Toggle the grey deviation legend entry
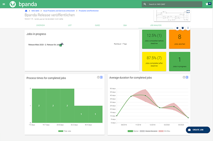 point(149,131)
